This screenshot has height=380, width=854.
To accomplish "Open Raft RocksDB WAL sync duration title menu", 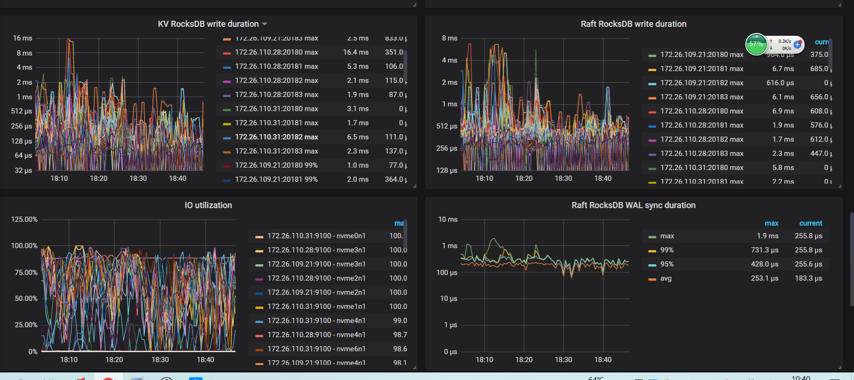I will click(633, 205).
